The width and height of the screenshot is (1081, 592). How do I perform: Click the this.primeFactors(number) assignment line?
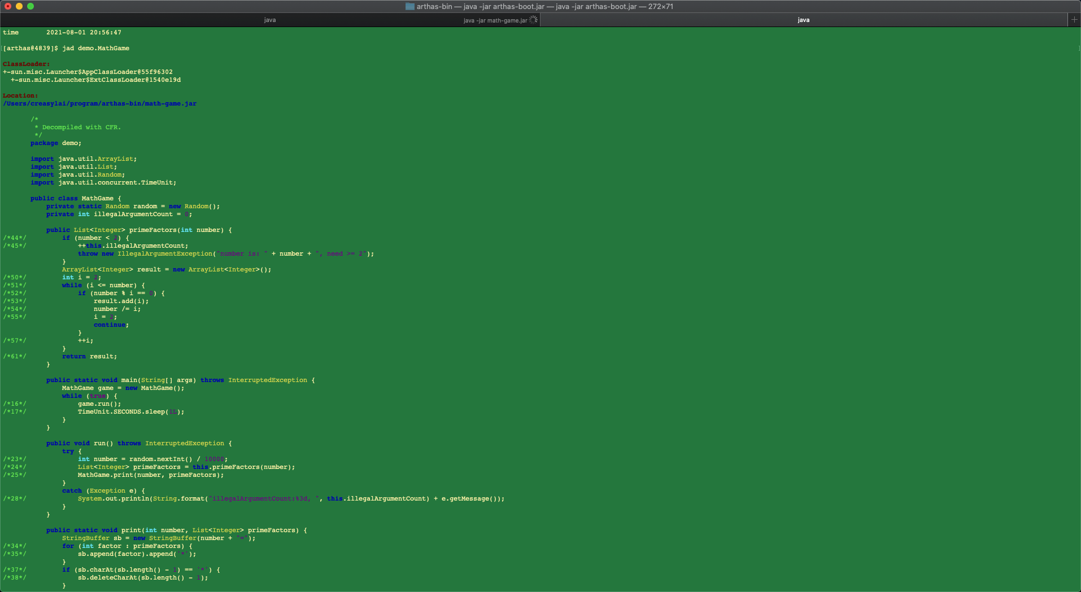pos(186,467)
